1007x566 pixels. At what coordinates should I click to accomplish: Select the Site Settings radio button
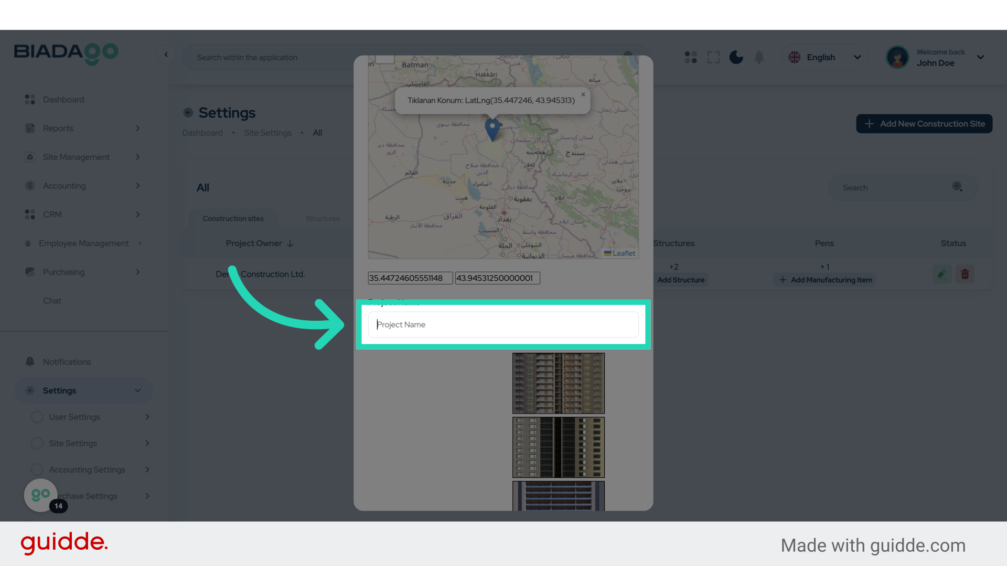coord(37,443)
